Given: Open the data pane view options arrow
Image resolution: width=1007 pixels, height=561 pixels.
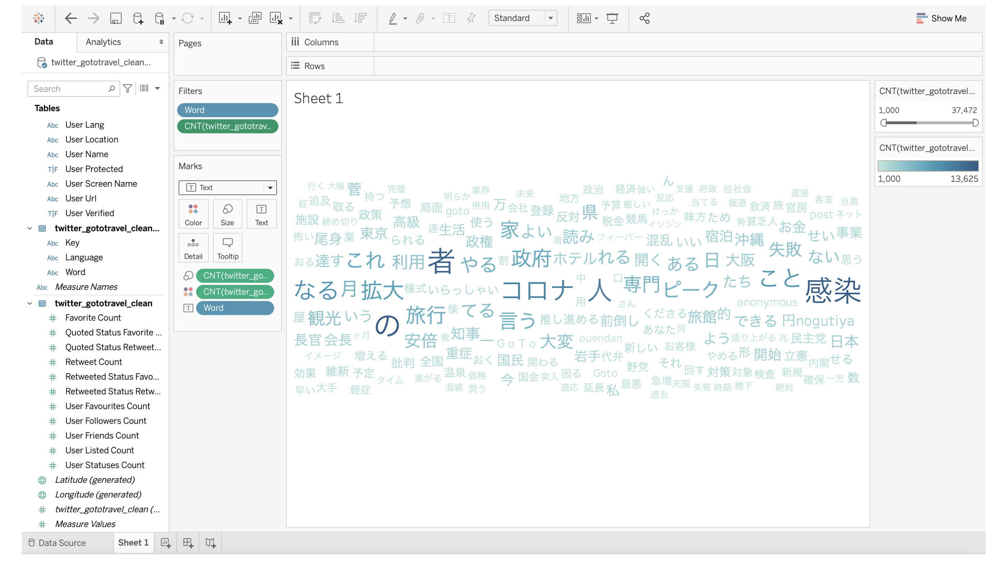Looking at the screenshot, I should [x=157, y=88].
